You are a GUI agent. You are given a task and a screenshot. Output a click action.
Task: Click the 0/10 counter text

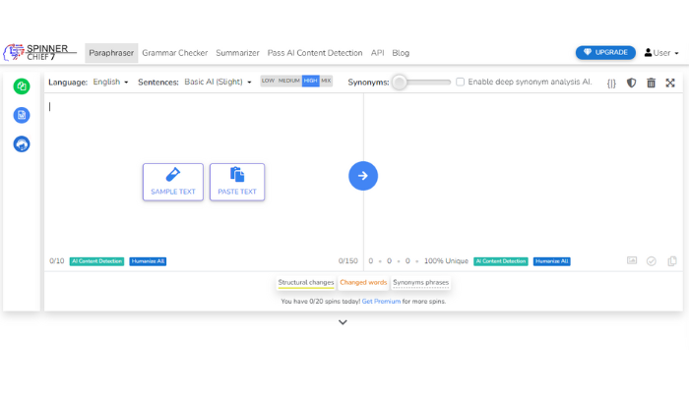click(57, 261)
